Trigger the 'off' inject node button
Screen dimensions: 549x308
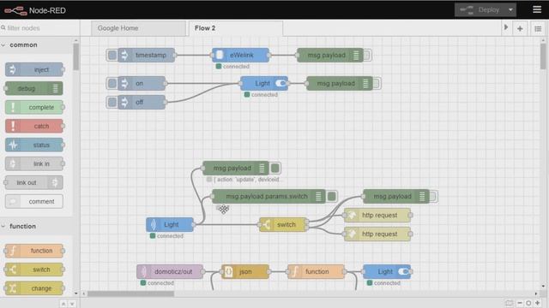112,103
